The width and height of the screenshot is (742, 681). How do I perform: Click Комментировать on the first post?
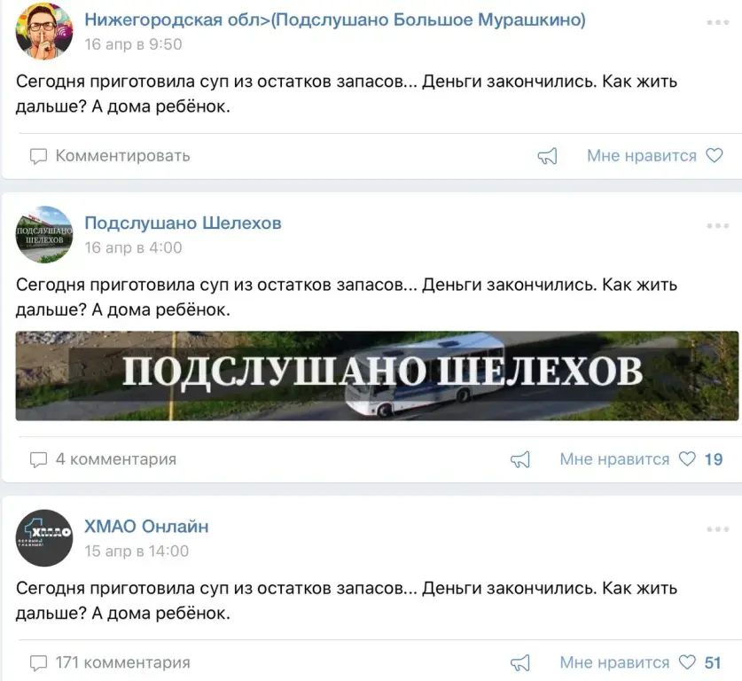[122, 156]
